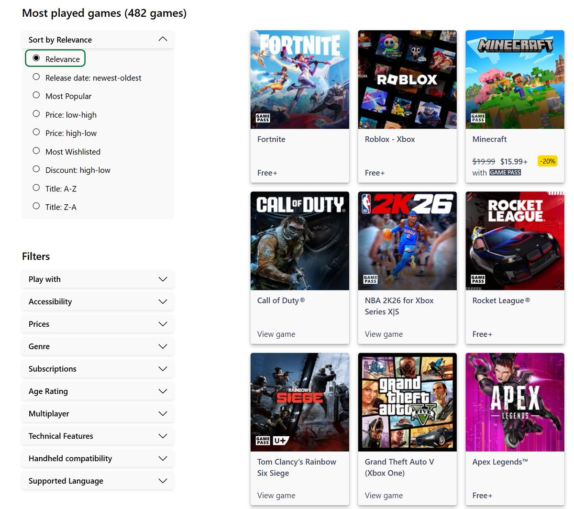This screenshot has width=574, height=509.
Task: Click Tom Clancy's Rainbow Six Siege title
Action: click(x=297, y=467)
